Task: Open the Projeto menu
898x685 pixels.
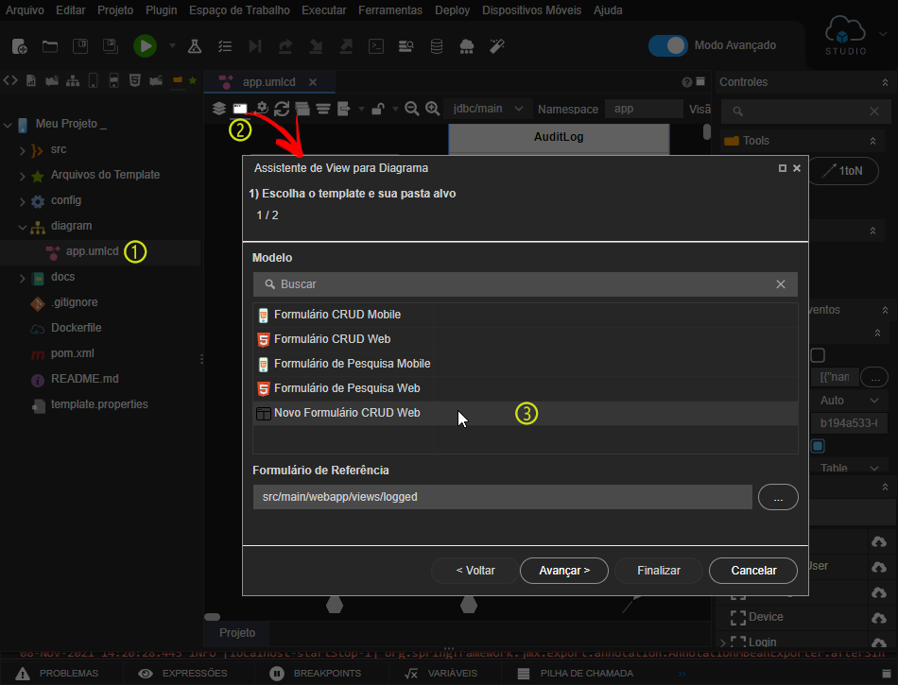Action: [x=115, y=10]
